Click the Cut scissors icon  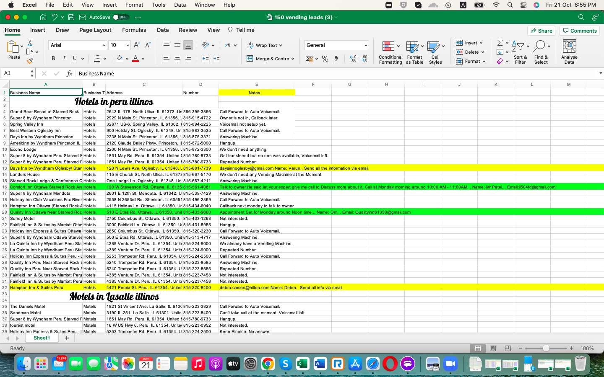[30, 43]
